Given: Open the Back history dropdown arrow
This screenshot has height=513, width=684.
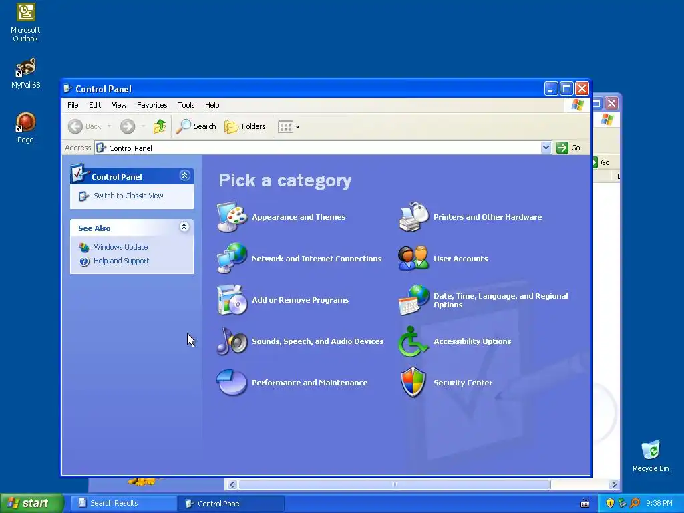Looking at the screenshot, I should pos(109,126).
